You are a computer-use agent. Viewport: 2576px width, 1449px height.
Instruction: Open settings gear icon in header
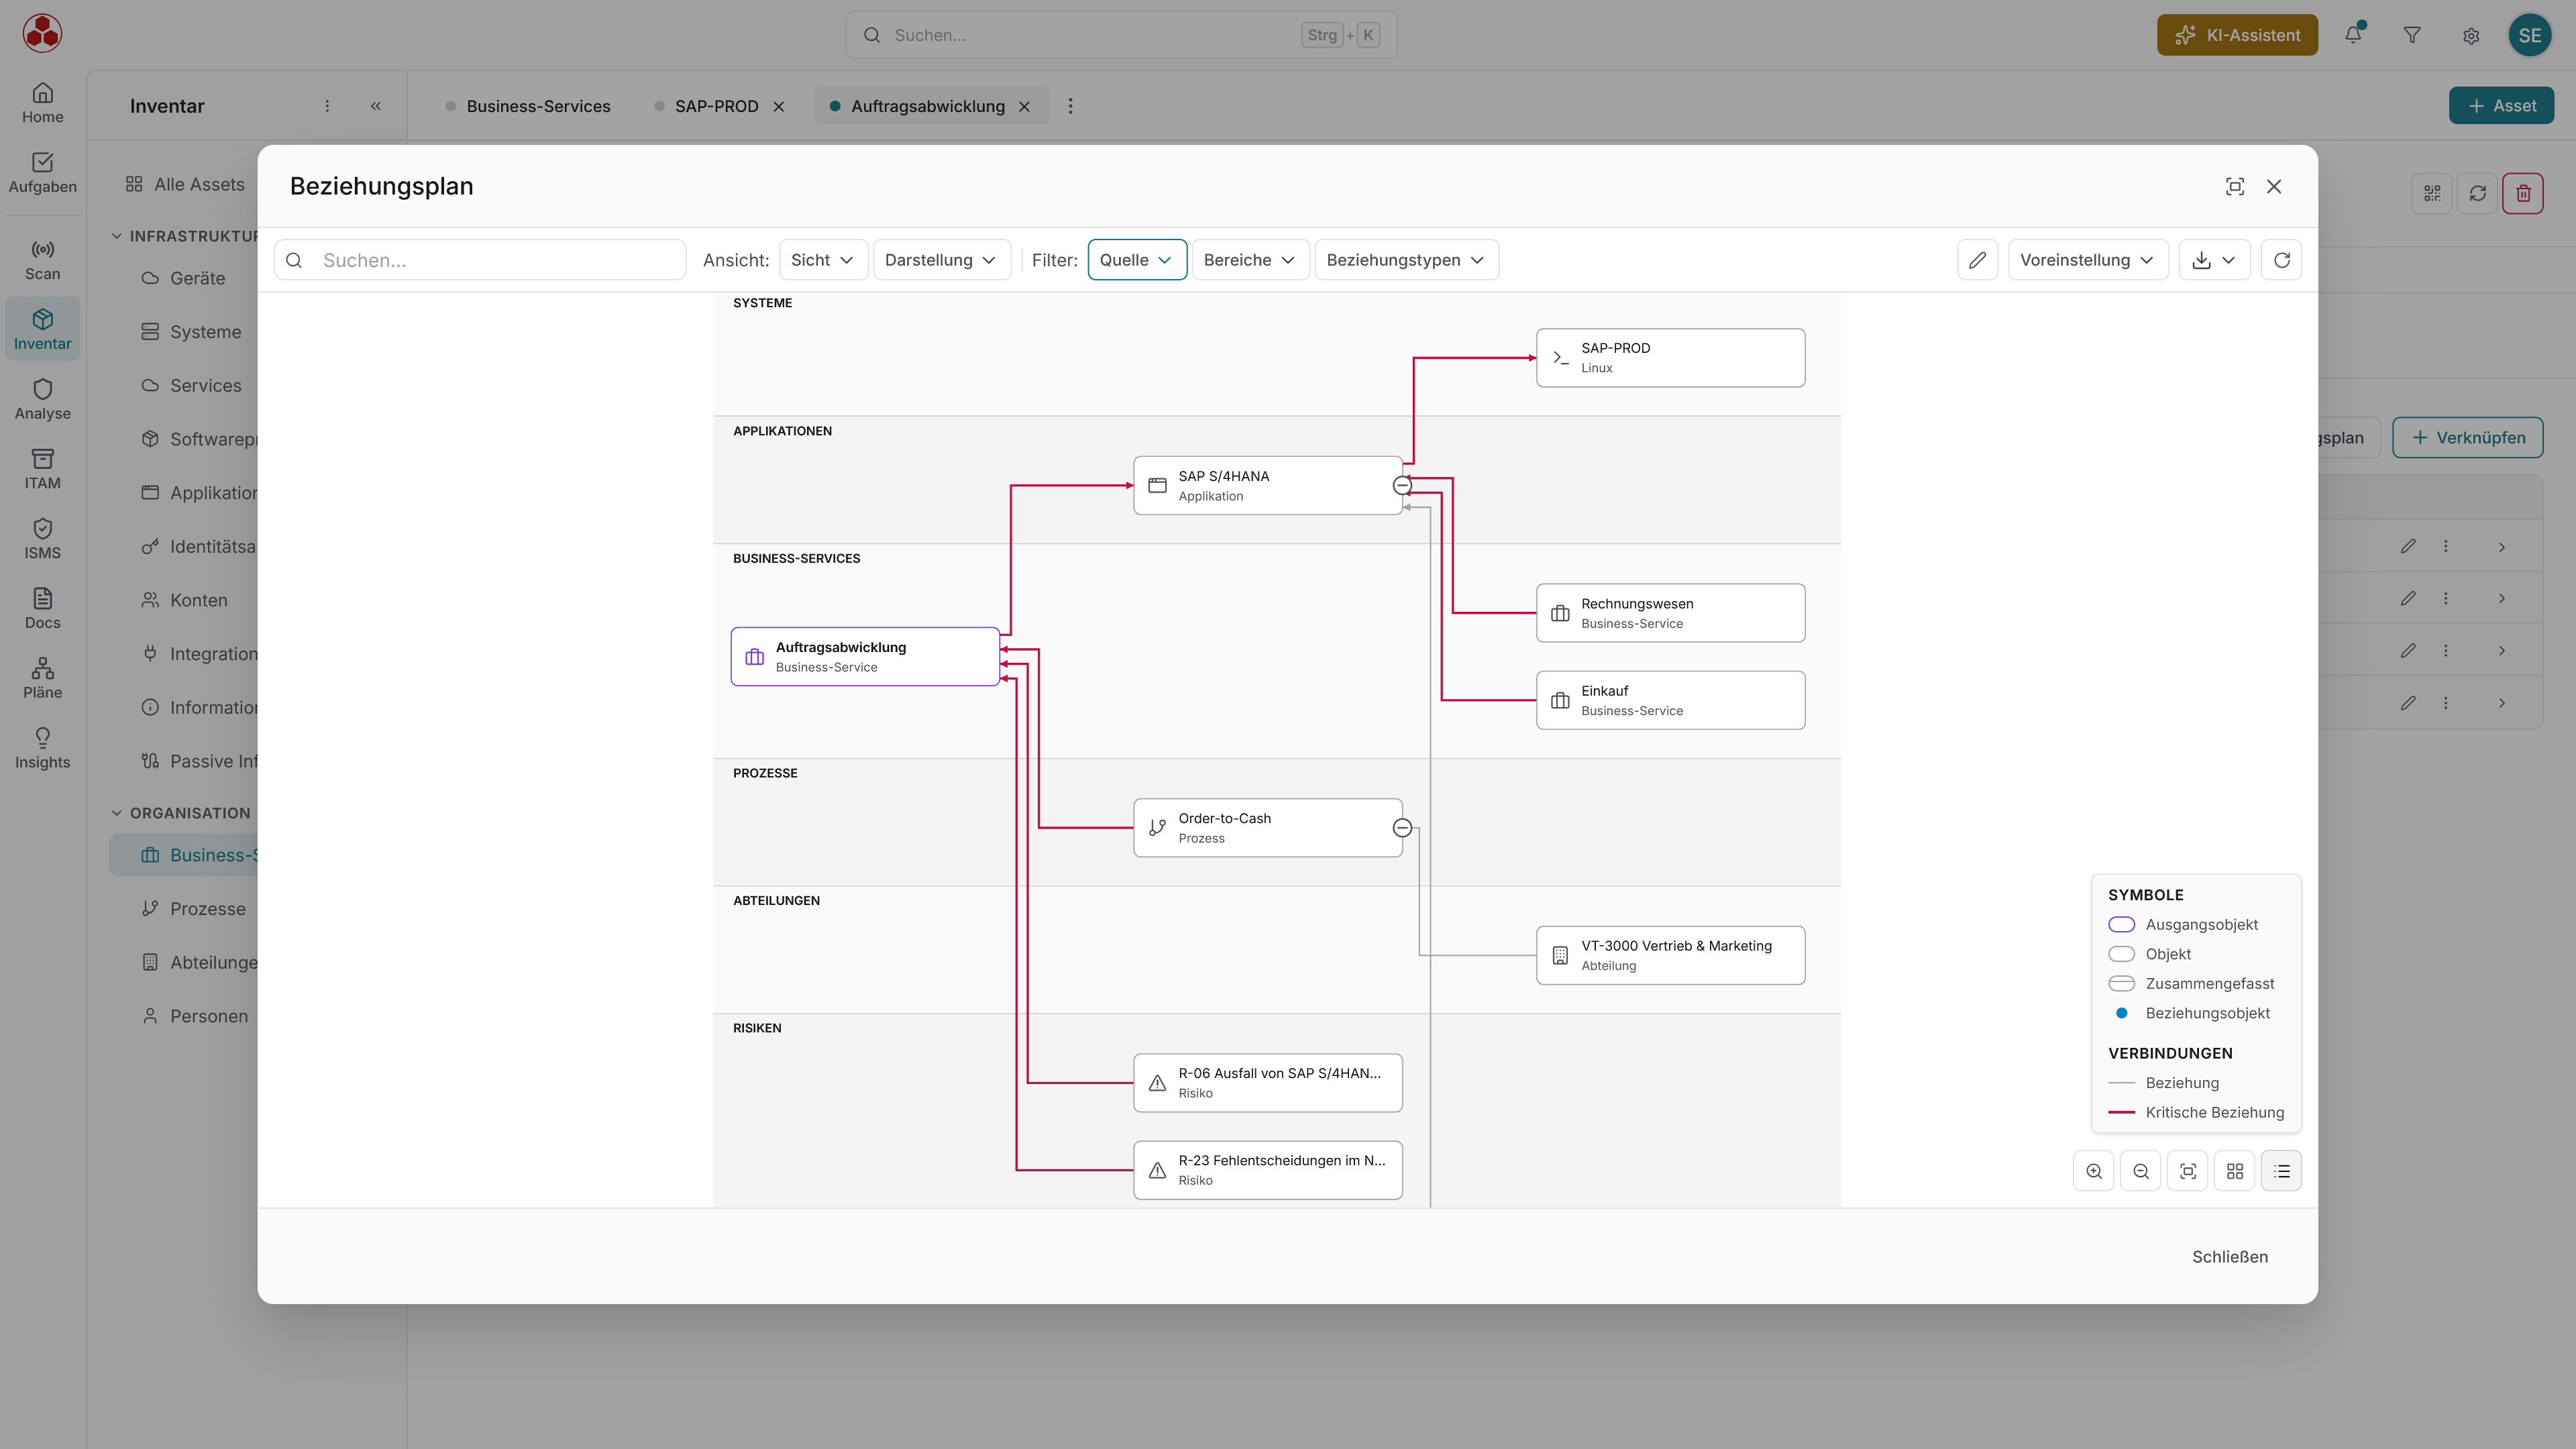point(2471,35)
